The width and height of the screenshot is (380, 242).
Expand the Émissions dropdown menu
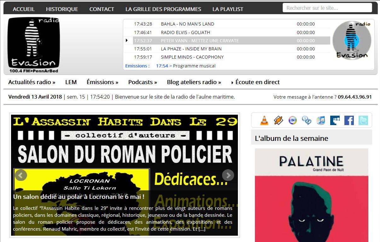click(x=102, y=82)
